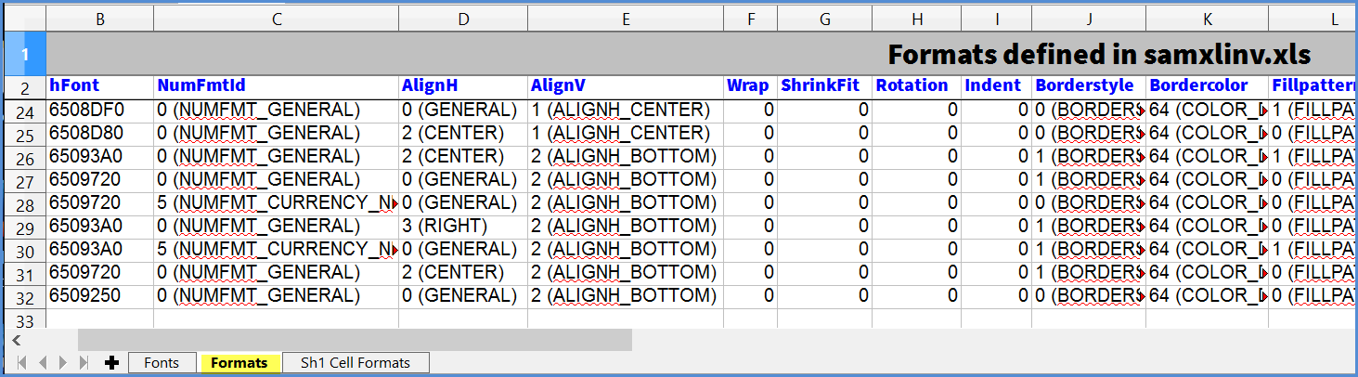Select column C header
Viewport: 1358px width, 377px height.
click(276, 19)
